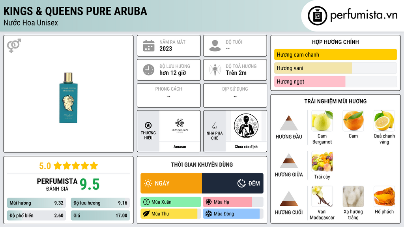
Task: Click the Mùa Hạ season bar
Action: pyautogui.click(x=233, y=202)
